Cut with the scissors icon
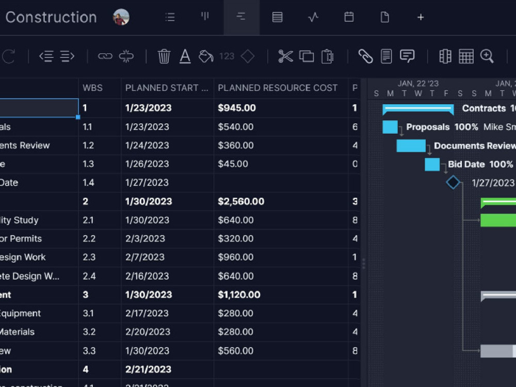 285,56
